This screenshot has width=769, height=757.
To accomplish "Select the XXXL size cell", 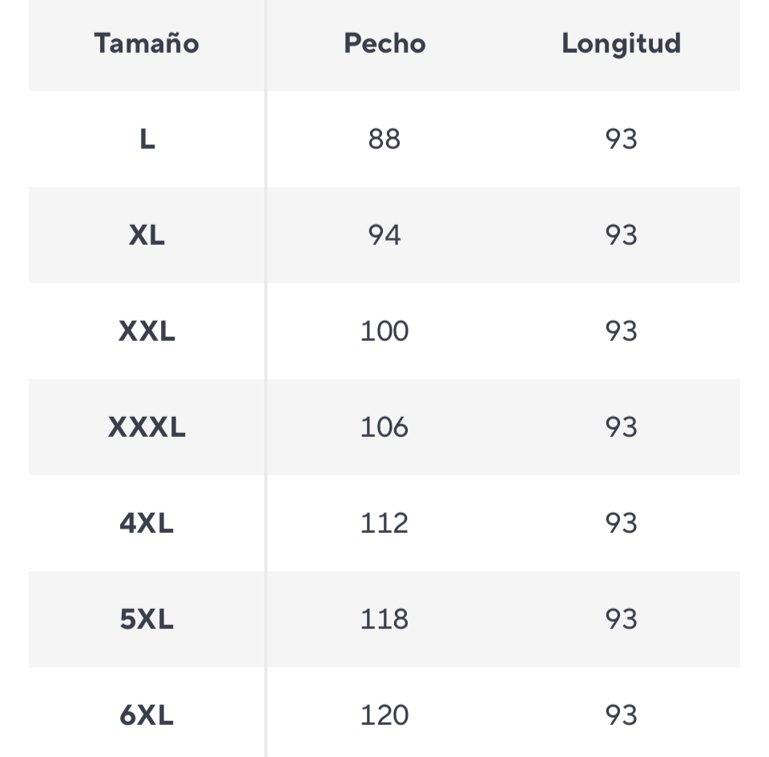I will tap(147, 427).
